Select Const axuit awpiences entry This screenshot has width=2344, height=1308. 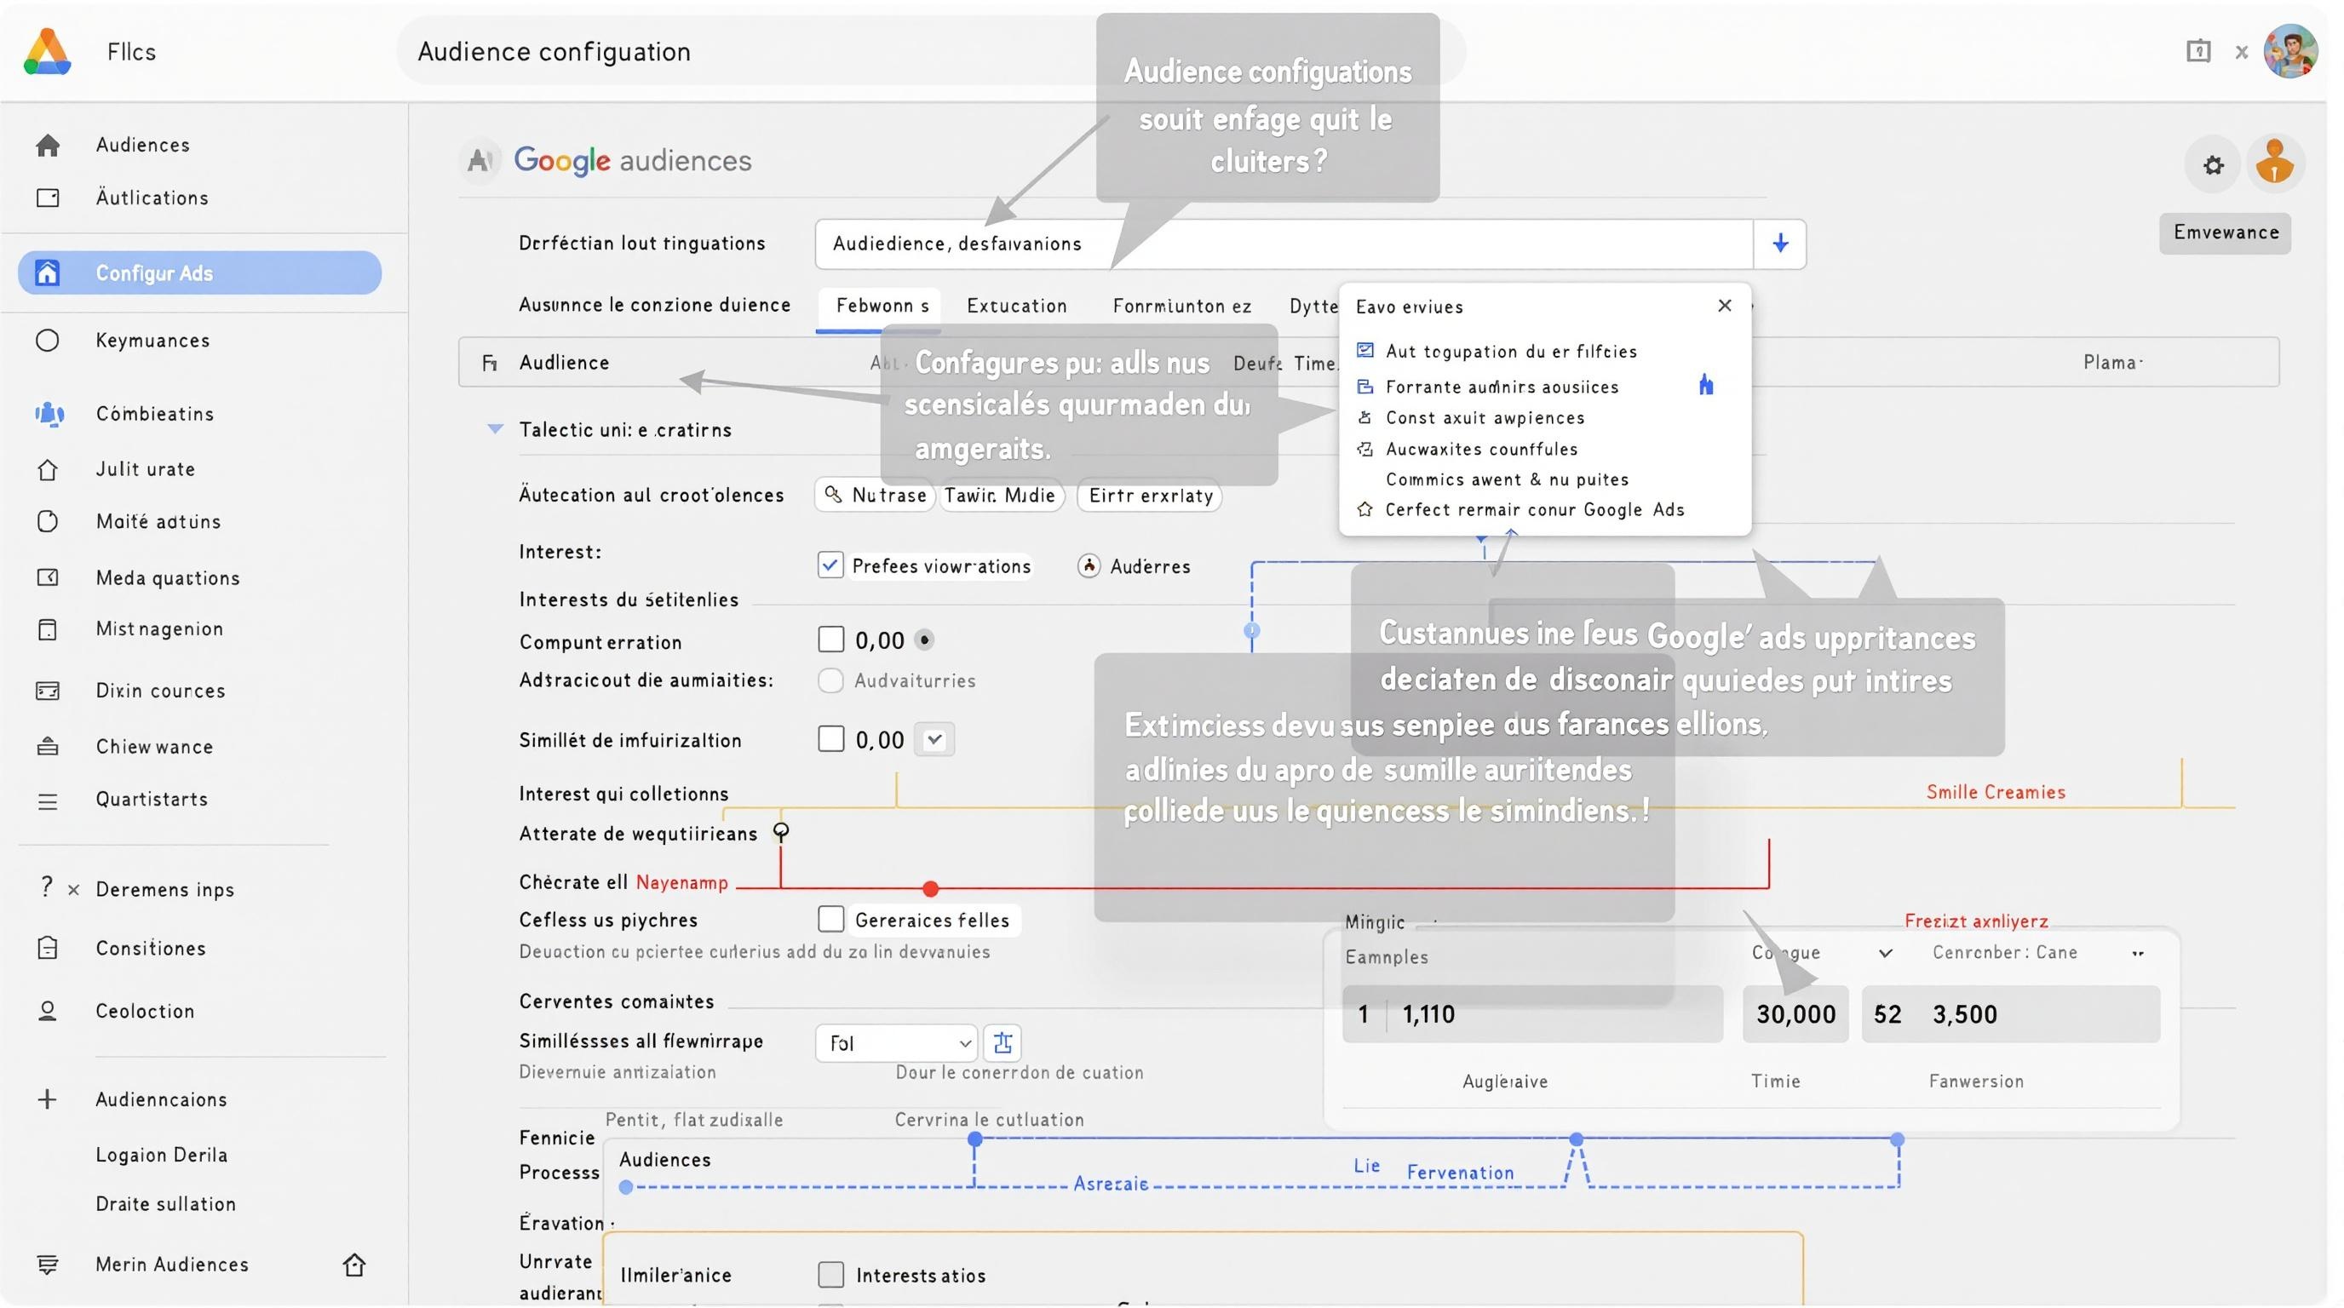tap(1484, 417)
